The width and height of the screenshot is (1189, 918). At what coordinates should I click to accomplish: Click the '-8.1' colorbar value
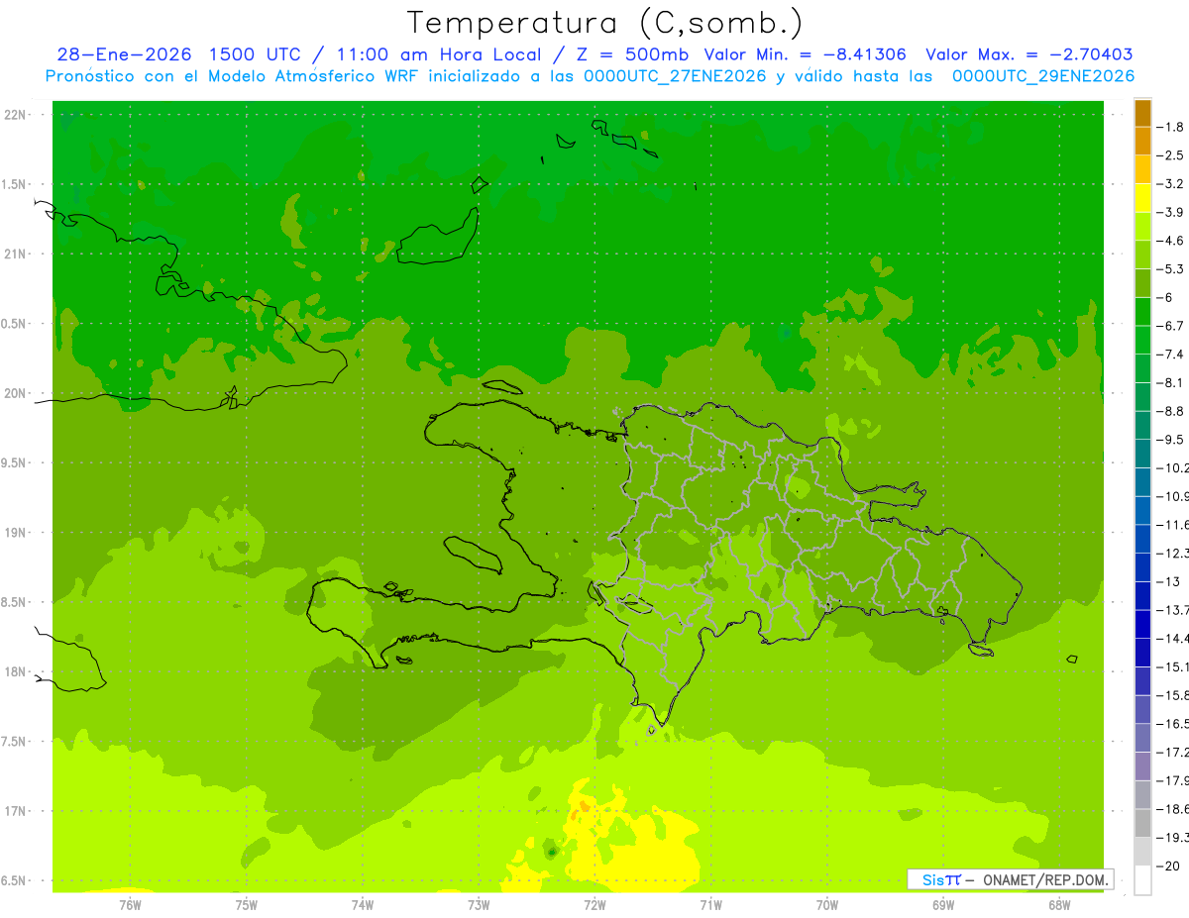[1170, 382]
